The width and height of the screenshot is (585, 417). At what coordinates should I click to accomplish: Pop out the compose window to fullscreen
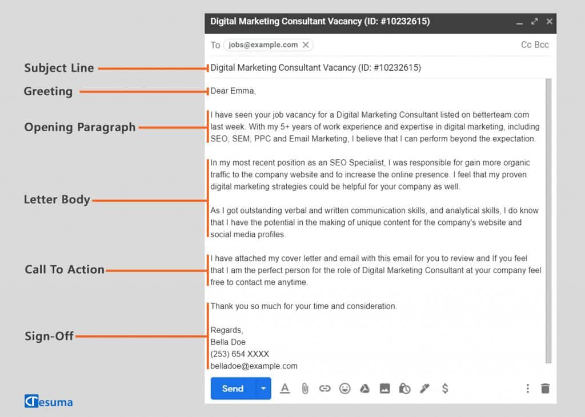[x=534, y=21]
